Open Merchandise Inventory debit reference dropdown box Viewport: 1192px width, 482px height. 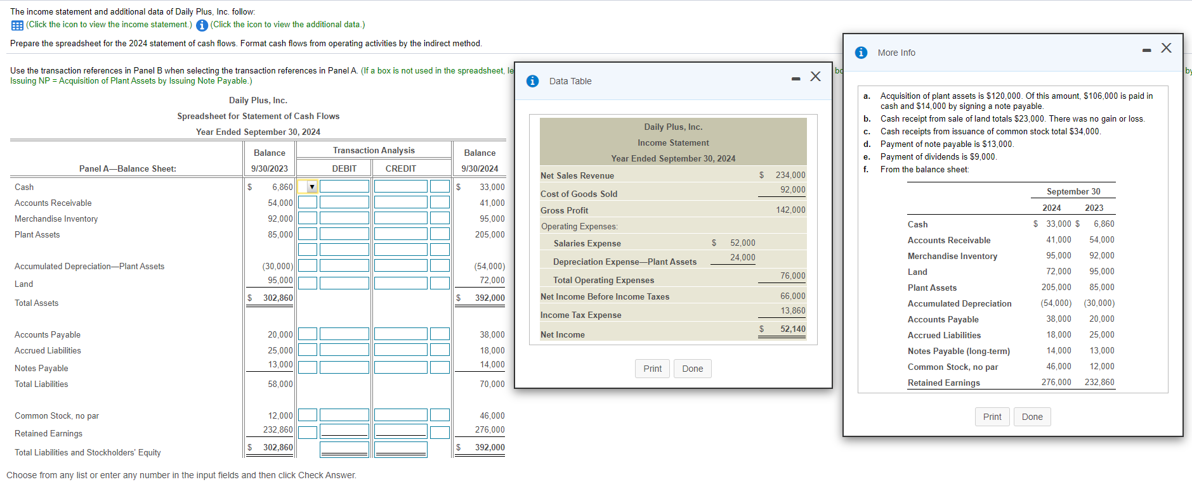308,218
